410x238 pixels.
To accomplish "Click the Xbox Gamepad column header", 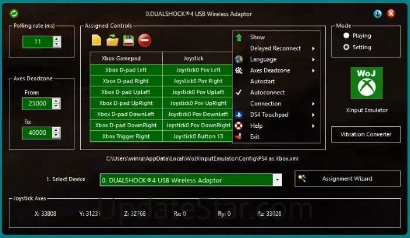I will 127,58.
